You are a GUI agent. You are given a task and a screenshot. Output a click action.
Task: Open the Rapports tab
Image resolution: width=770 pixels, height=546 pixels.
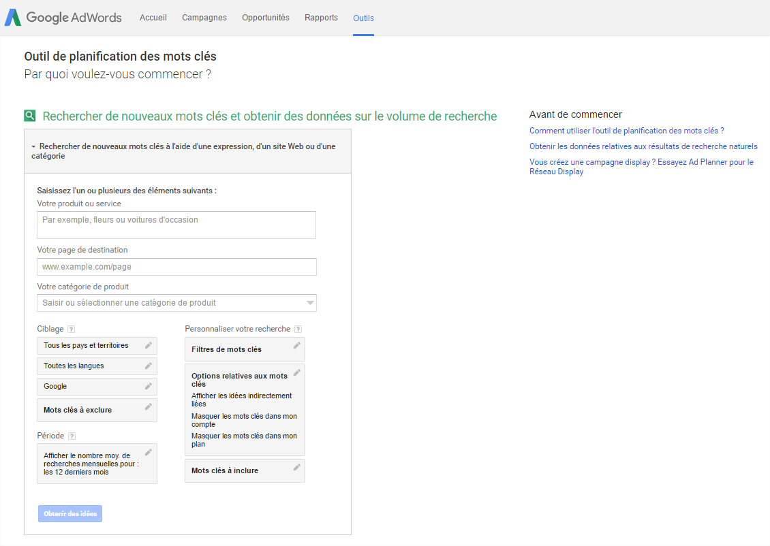pos(321,18)
